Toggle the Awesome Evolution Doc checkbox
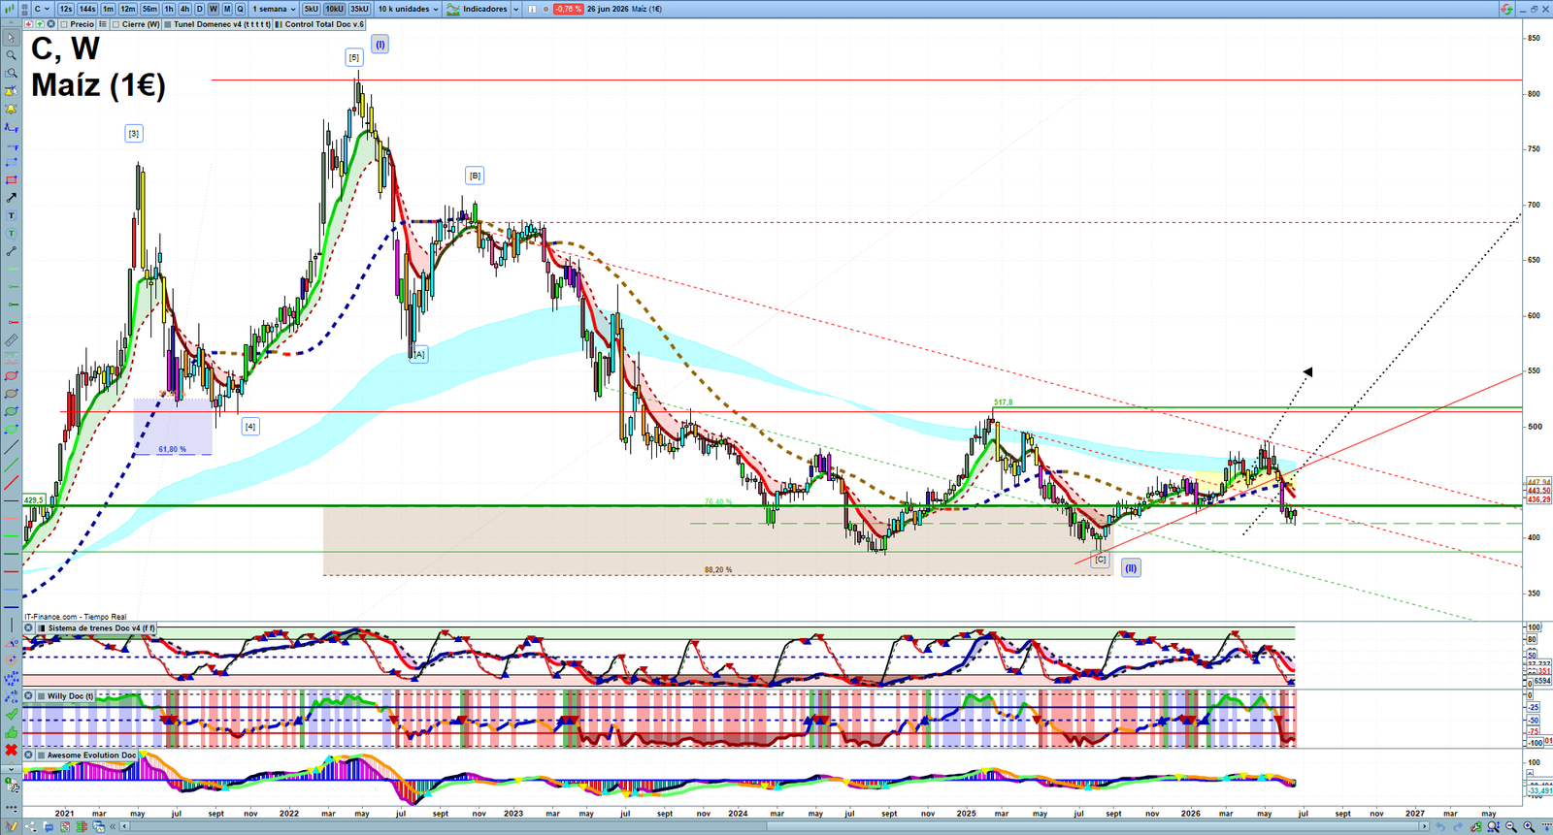This screenshot has height=835, width=1553. pos(42,755)
